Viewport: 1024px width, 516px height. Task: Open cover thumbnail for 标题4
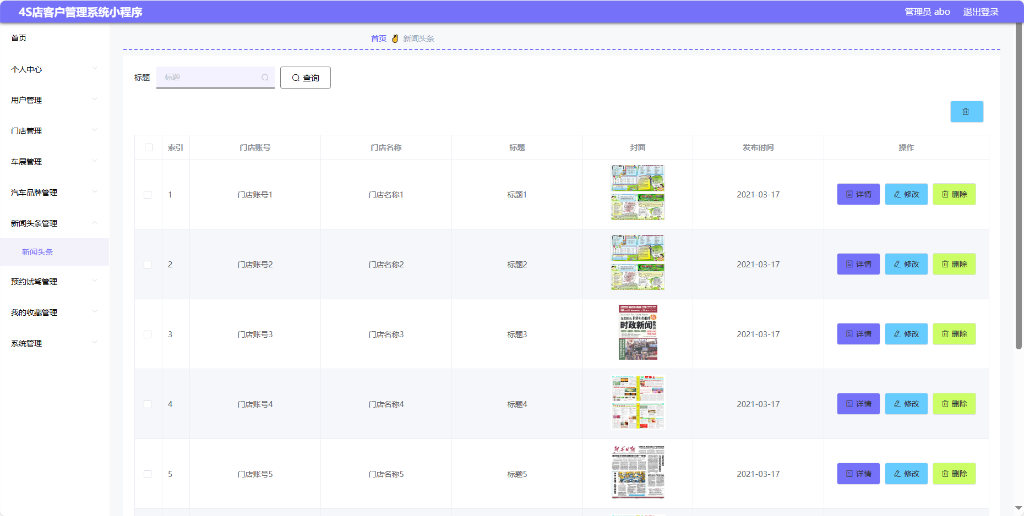click(638, 402)
